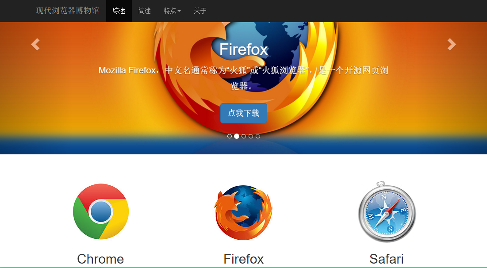
Task: Click the 点我下载 download button
Action: (243, 113)
